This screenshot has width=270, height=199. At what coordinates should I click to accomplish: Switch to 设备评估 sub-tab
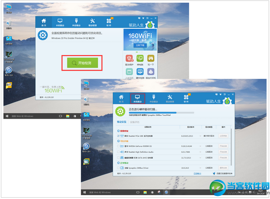135,122
